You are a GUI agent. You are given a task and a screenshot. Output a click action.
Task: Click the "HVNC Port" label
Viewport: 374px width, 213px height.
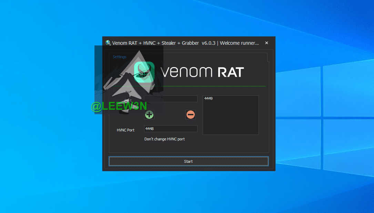[x=125, y=130]
